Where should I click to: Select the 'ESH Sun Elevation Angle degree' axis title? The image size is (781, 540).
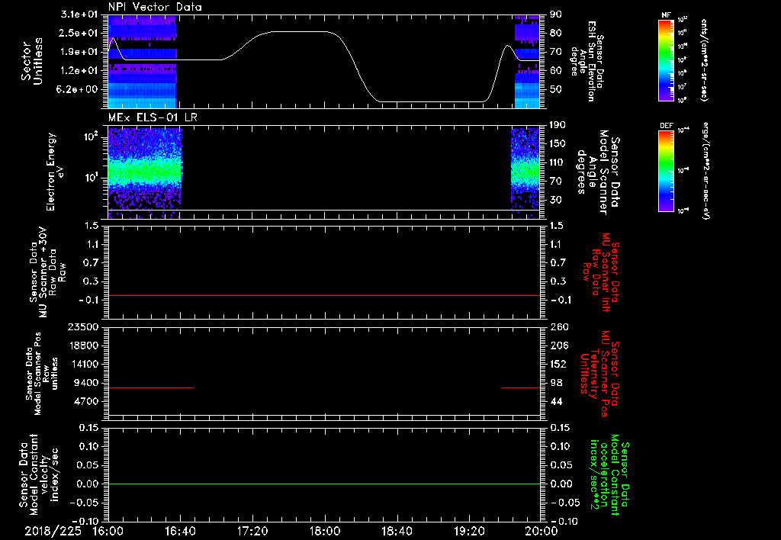point(587,62)
